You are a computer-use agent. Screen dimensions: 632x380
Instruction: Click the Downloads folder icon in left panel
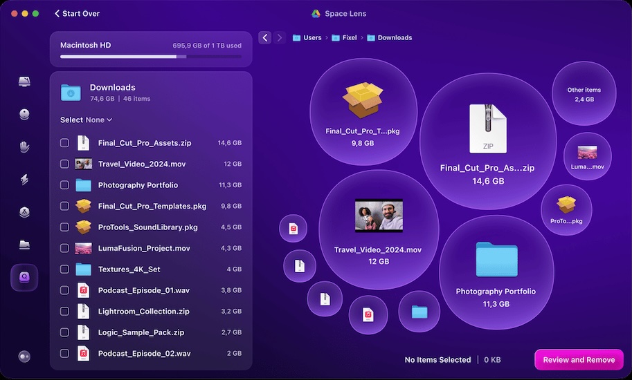click(x=71, y=93)
